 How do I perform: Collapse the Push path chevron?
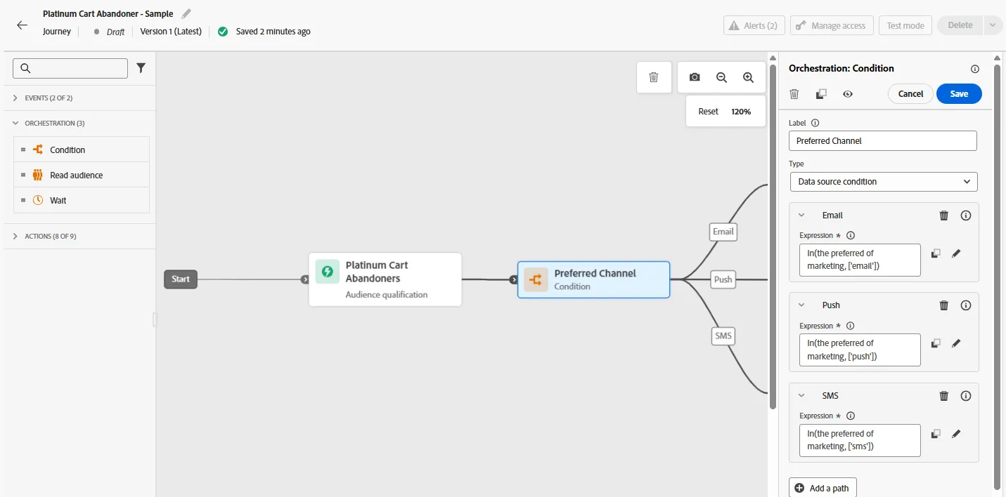coord(801,305)
